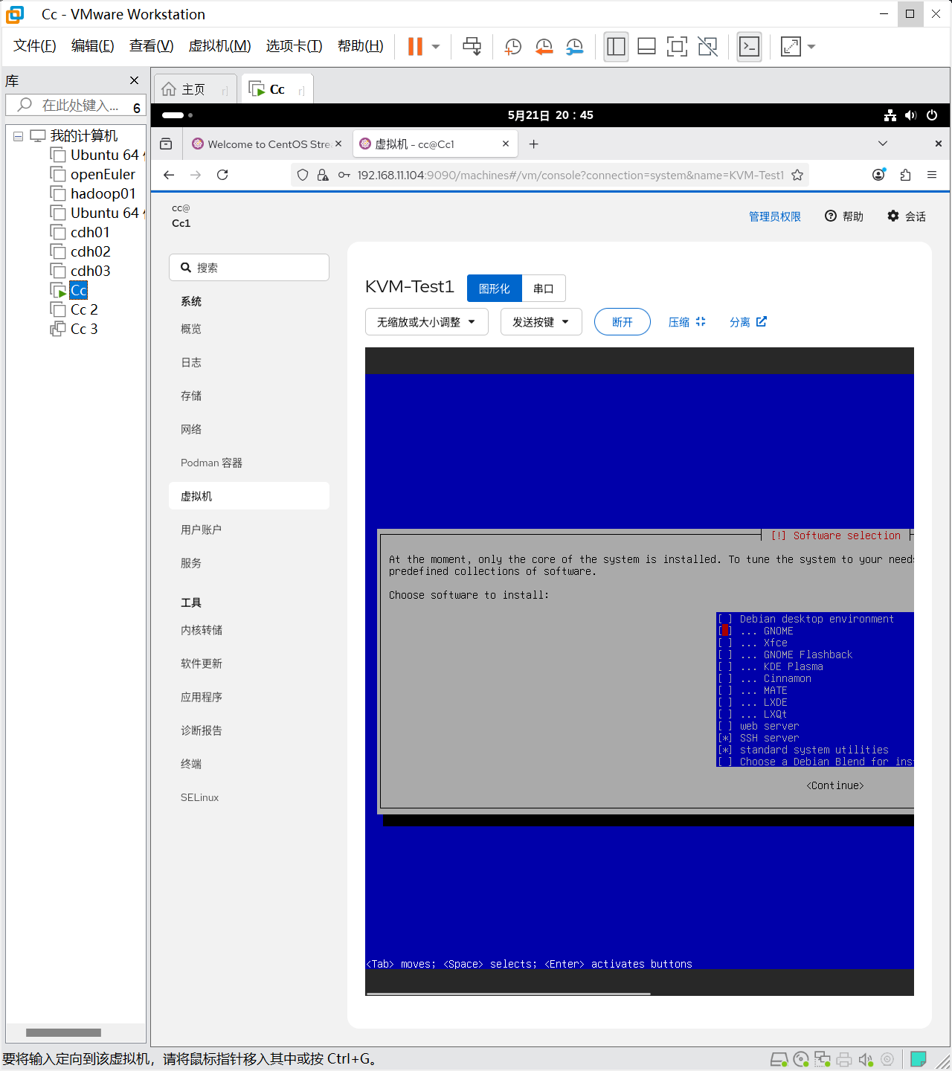Select hadoop01 in the library tree
The width and height of the screenshot is (952, 1071).
point(103,193)
